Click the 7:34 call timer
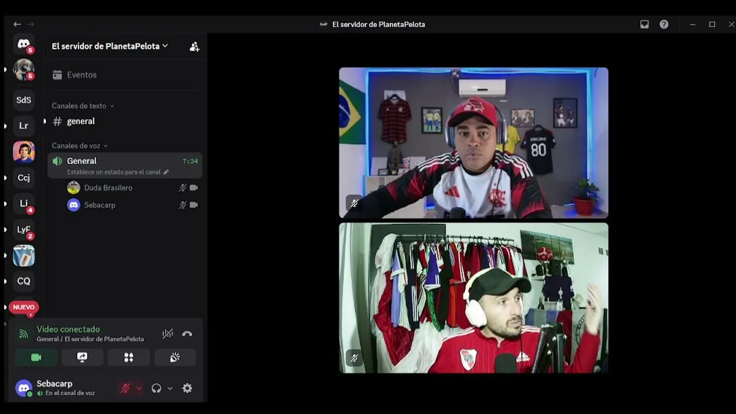This screenshot has height=414, width=736. 190,162
